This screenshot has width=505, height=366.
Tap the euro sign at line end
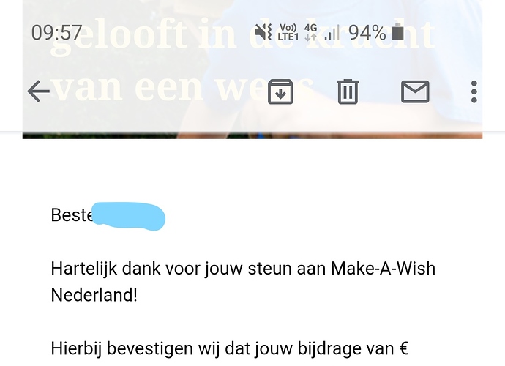click(x=403, y=348)
